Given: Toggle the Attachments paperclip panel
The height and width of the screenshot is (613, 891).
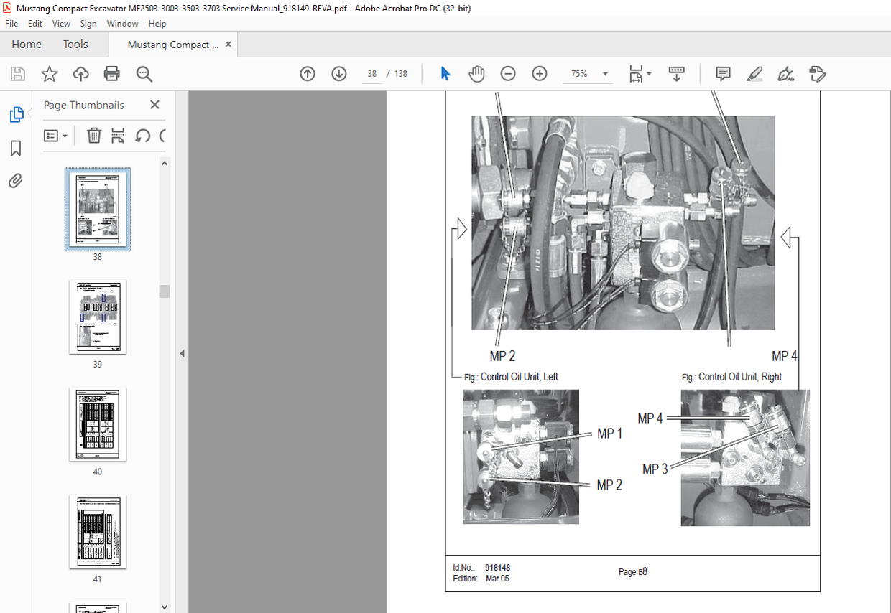Looking at the screenshot, I should click(16, 181).
